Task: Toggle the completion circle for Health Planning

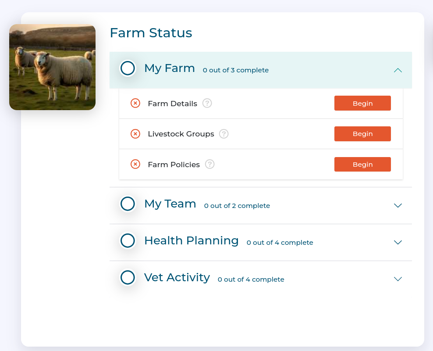Action: [x=128, y=240]
